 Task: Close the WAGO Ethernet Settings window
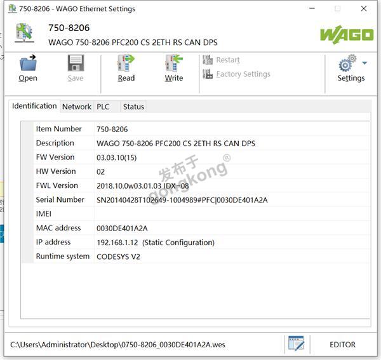(x=363, y=8)
